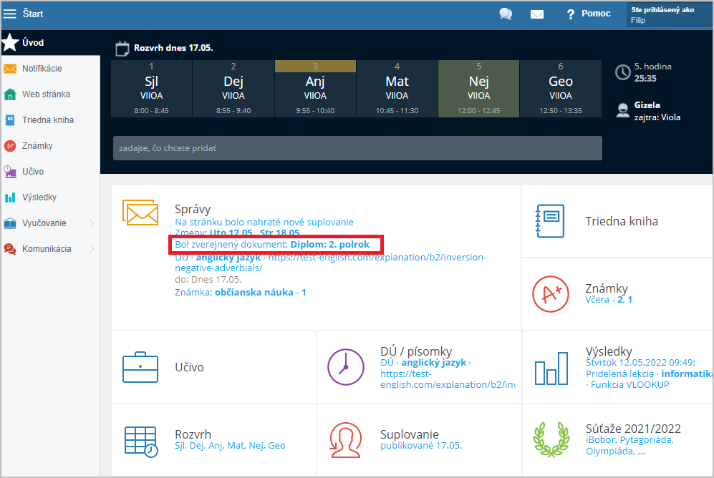
Task: Open the chat bubbles icon in header
Action: tap(506, 14)
